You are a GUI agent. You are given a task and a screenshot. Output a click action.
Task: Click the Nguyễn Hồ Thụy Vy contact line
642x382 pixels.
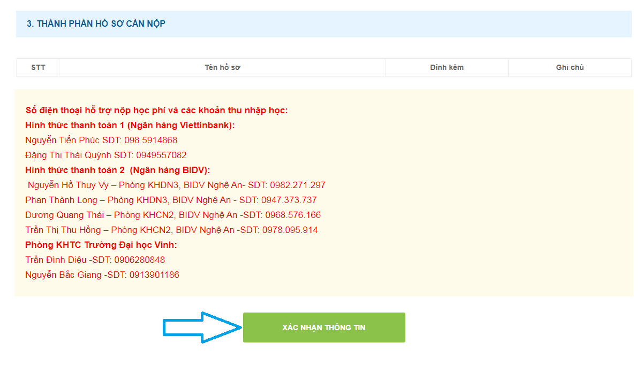pos(177,185)
